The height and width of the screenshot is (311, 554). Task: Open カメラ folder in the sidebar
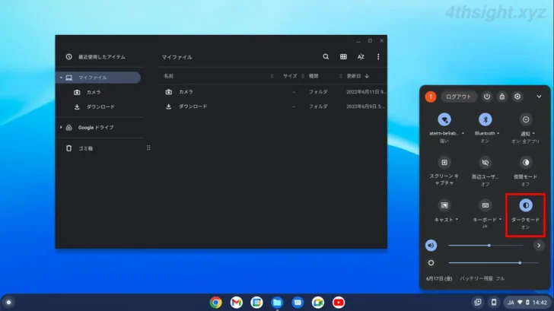(94, 92)
